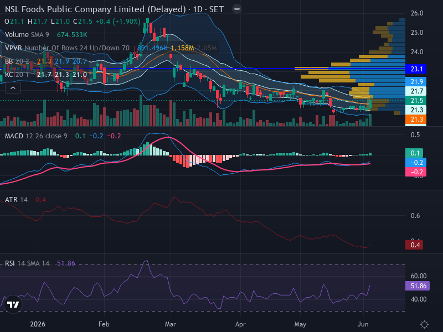Viewport: 443px width, 332px height.
Task: Click the 51.86 RSI value axis label
Action: click(418, 286)
